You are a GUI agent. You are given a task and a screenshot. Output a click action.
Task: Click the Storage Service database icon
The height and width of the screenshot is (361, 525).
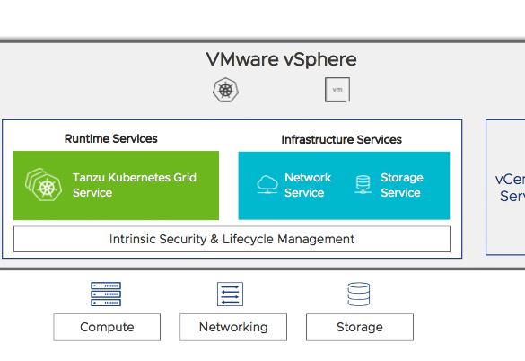363,184
